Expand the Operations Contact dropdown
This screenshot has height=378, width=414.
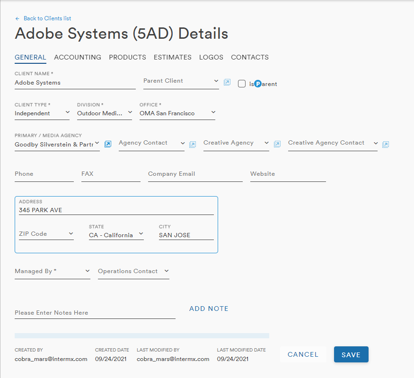133,272
